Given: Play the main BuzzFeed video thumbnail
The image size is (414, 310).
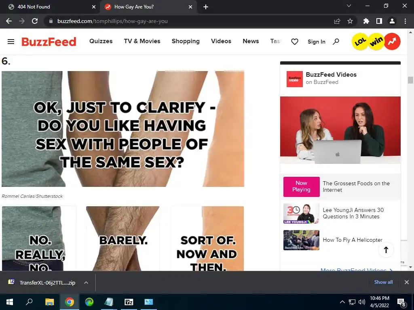Looking at the screenshot, I should (340, 130).
